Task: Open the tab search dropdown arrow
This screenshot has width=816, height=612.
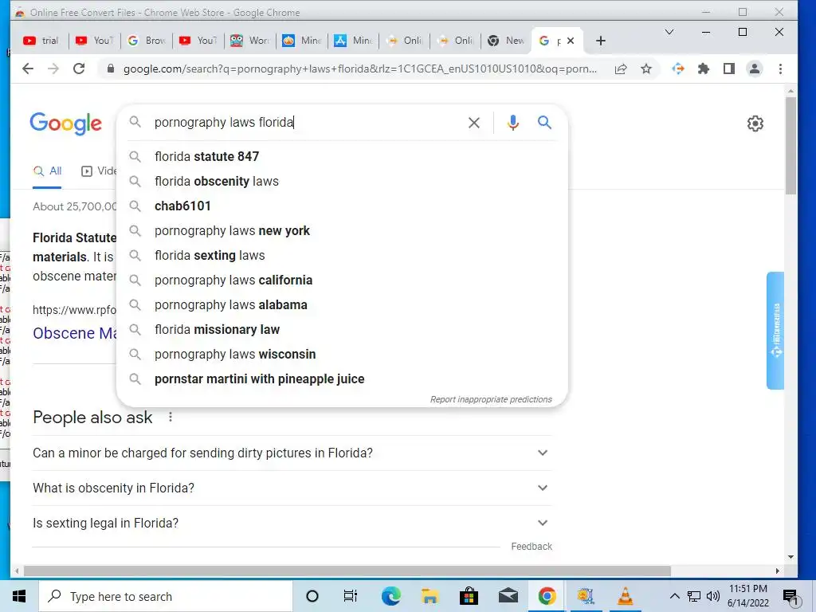Action: [x=669, y=32]
